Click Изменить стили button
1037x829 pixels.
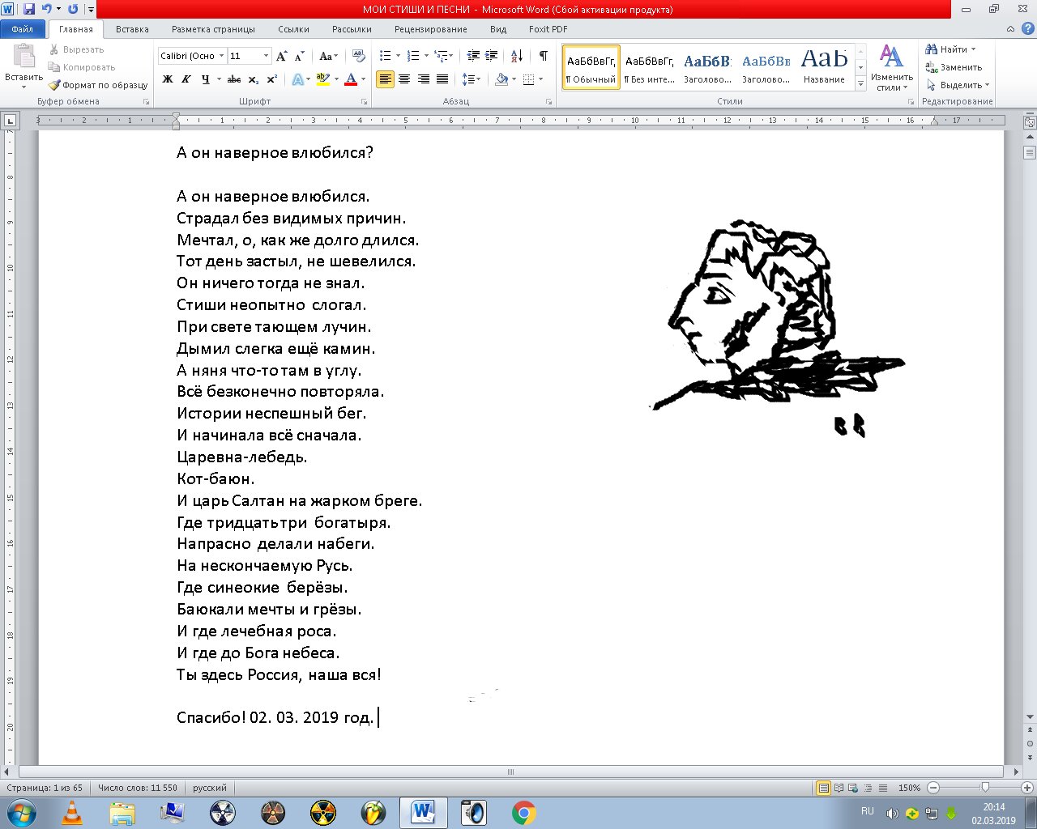coord(892,68)
